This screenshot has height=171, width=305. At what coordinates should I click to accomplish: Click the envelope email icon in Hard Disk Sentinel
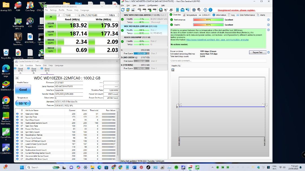(x=182, y=10)
